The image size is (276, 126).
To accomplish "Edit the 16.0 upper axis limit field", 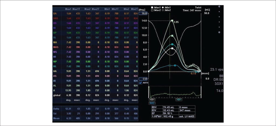I will coord(144,13).
